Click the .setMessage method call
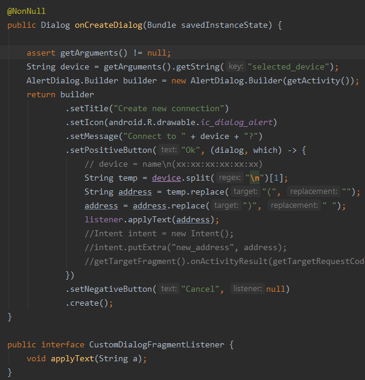The image size is (365, 380). click(92, 136)
